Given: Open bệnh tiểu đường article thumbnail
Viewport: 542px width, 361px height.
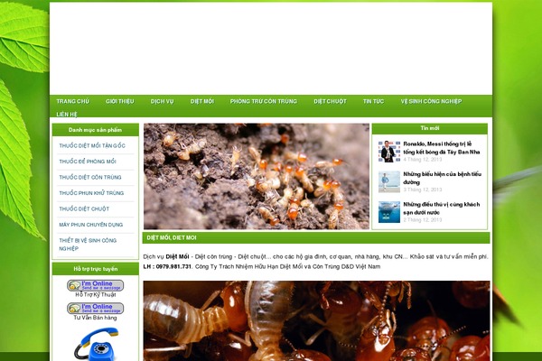Looking at the screenshot, I should (x=389, y=181).
